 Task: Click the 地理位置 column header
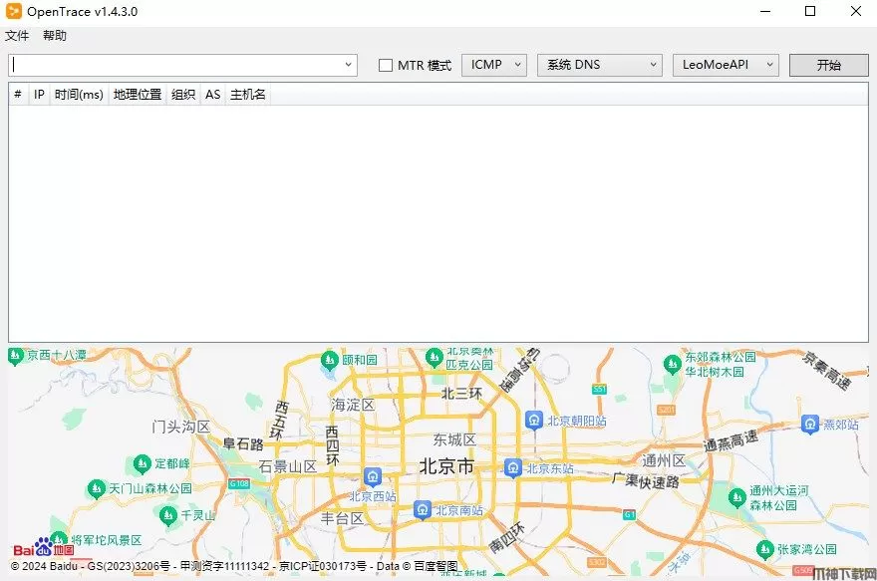(138, 95)
